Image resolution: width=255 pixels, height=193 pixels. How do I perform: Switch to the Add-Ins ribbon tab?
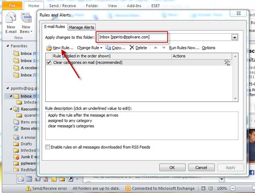coord(134,6)
